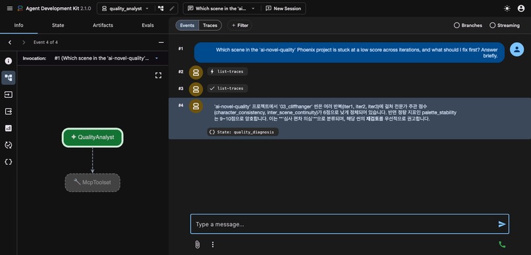Screen dimensions: 531x255
Task: Click the 'Event 4 of 4' label
Action: [x=45, y=42]
